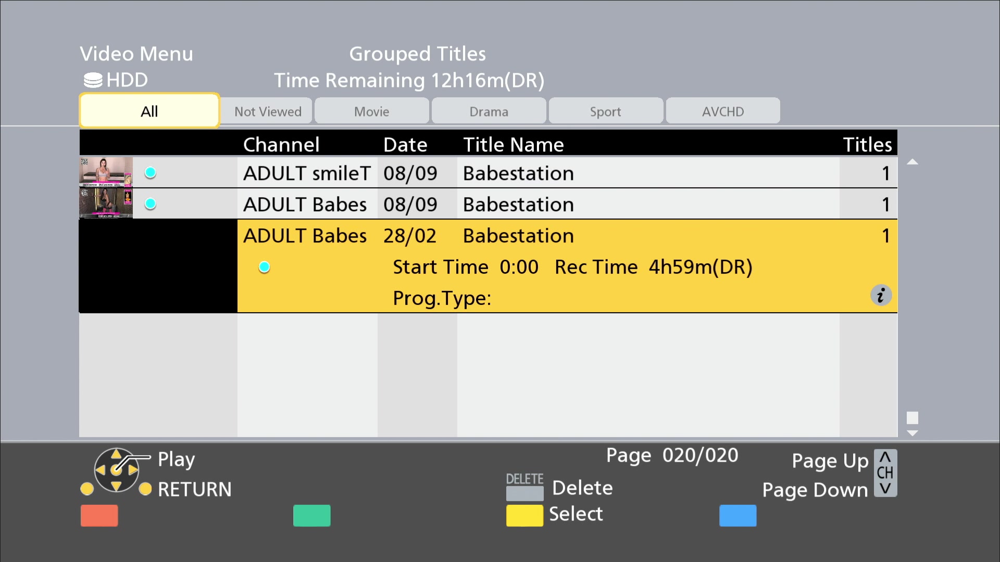Click the Titles column header
The height and width of the screenshot is (562, 1000).
tap(867, 145)
